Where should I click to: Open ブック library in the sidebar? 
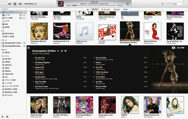[7, 21]
